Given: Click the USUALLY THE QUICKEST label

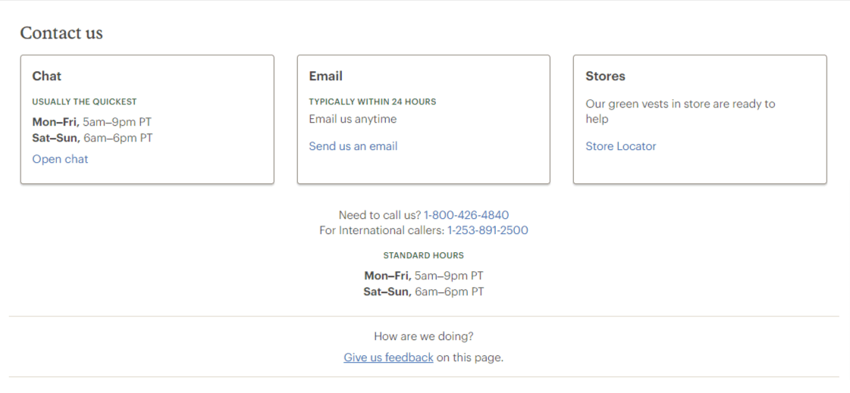Looking at the screenshot, I should (85, 101).
